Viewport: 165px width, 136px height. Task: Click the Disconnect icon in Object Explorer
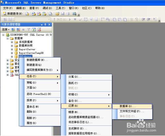[18, 29]
